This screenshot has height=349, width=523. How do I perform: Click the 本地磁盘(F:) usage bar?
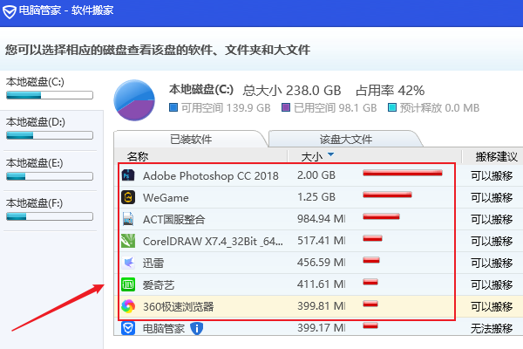point(49,216)
